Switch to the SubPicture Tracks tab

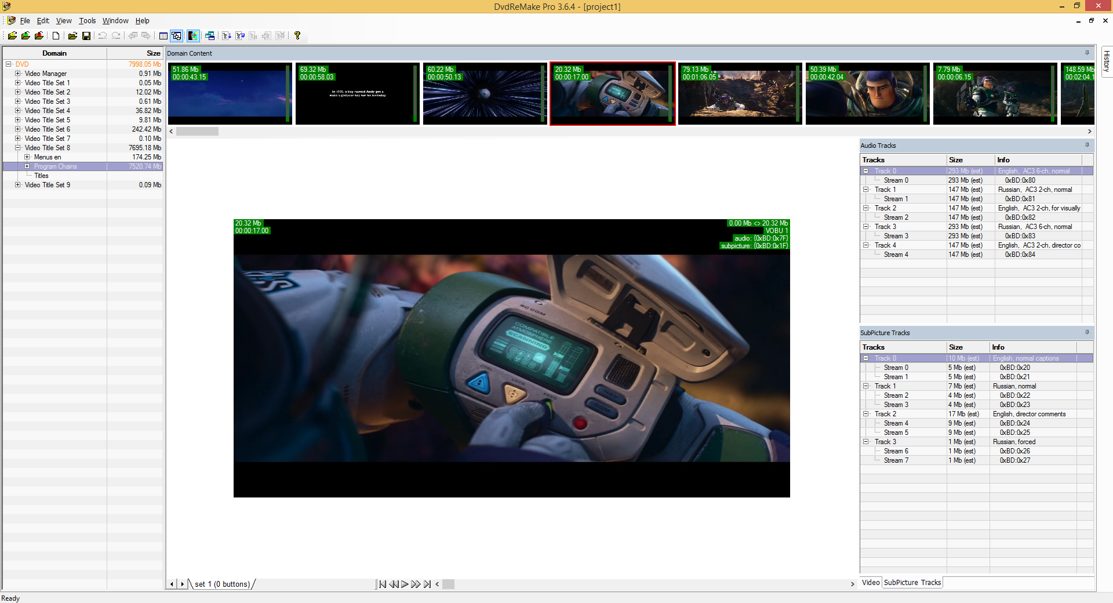click(x=912, y=583)
